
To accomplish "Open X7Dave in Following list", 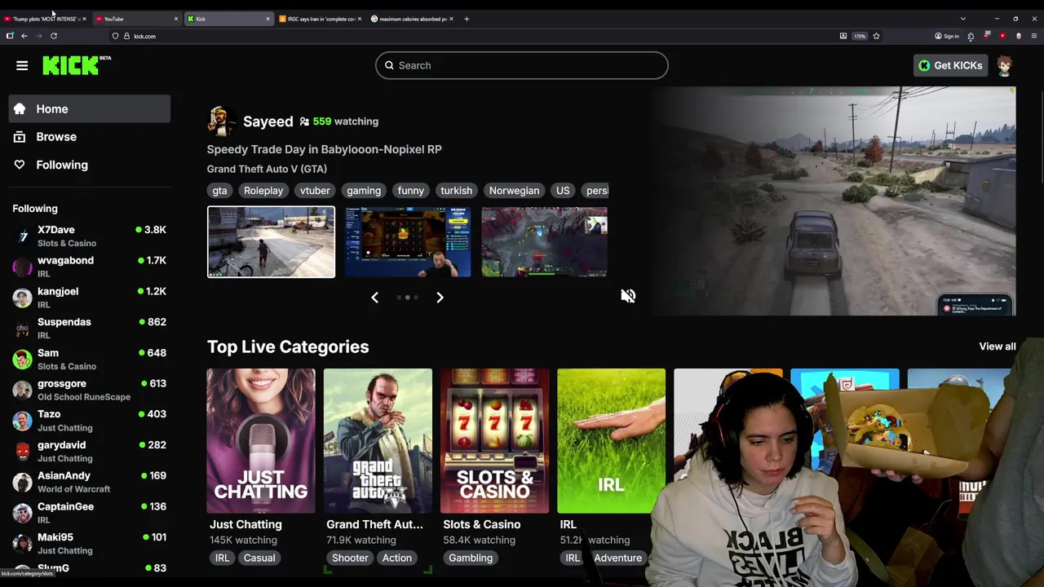I will pyautogui.click(x=90, y=236).
